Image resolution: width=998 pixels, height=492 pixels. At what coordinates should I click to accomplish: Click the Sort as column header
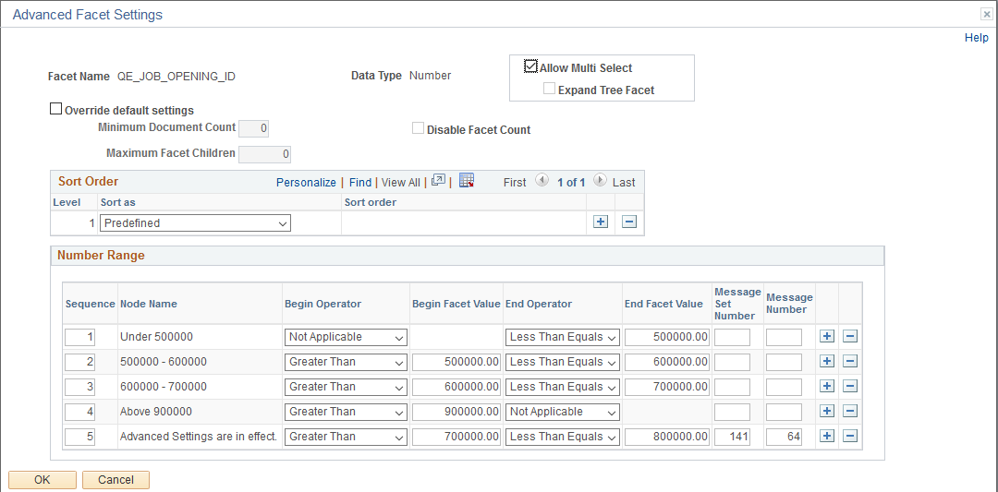pyautogui.click(x=117, y=202)
